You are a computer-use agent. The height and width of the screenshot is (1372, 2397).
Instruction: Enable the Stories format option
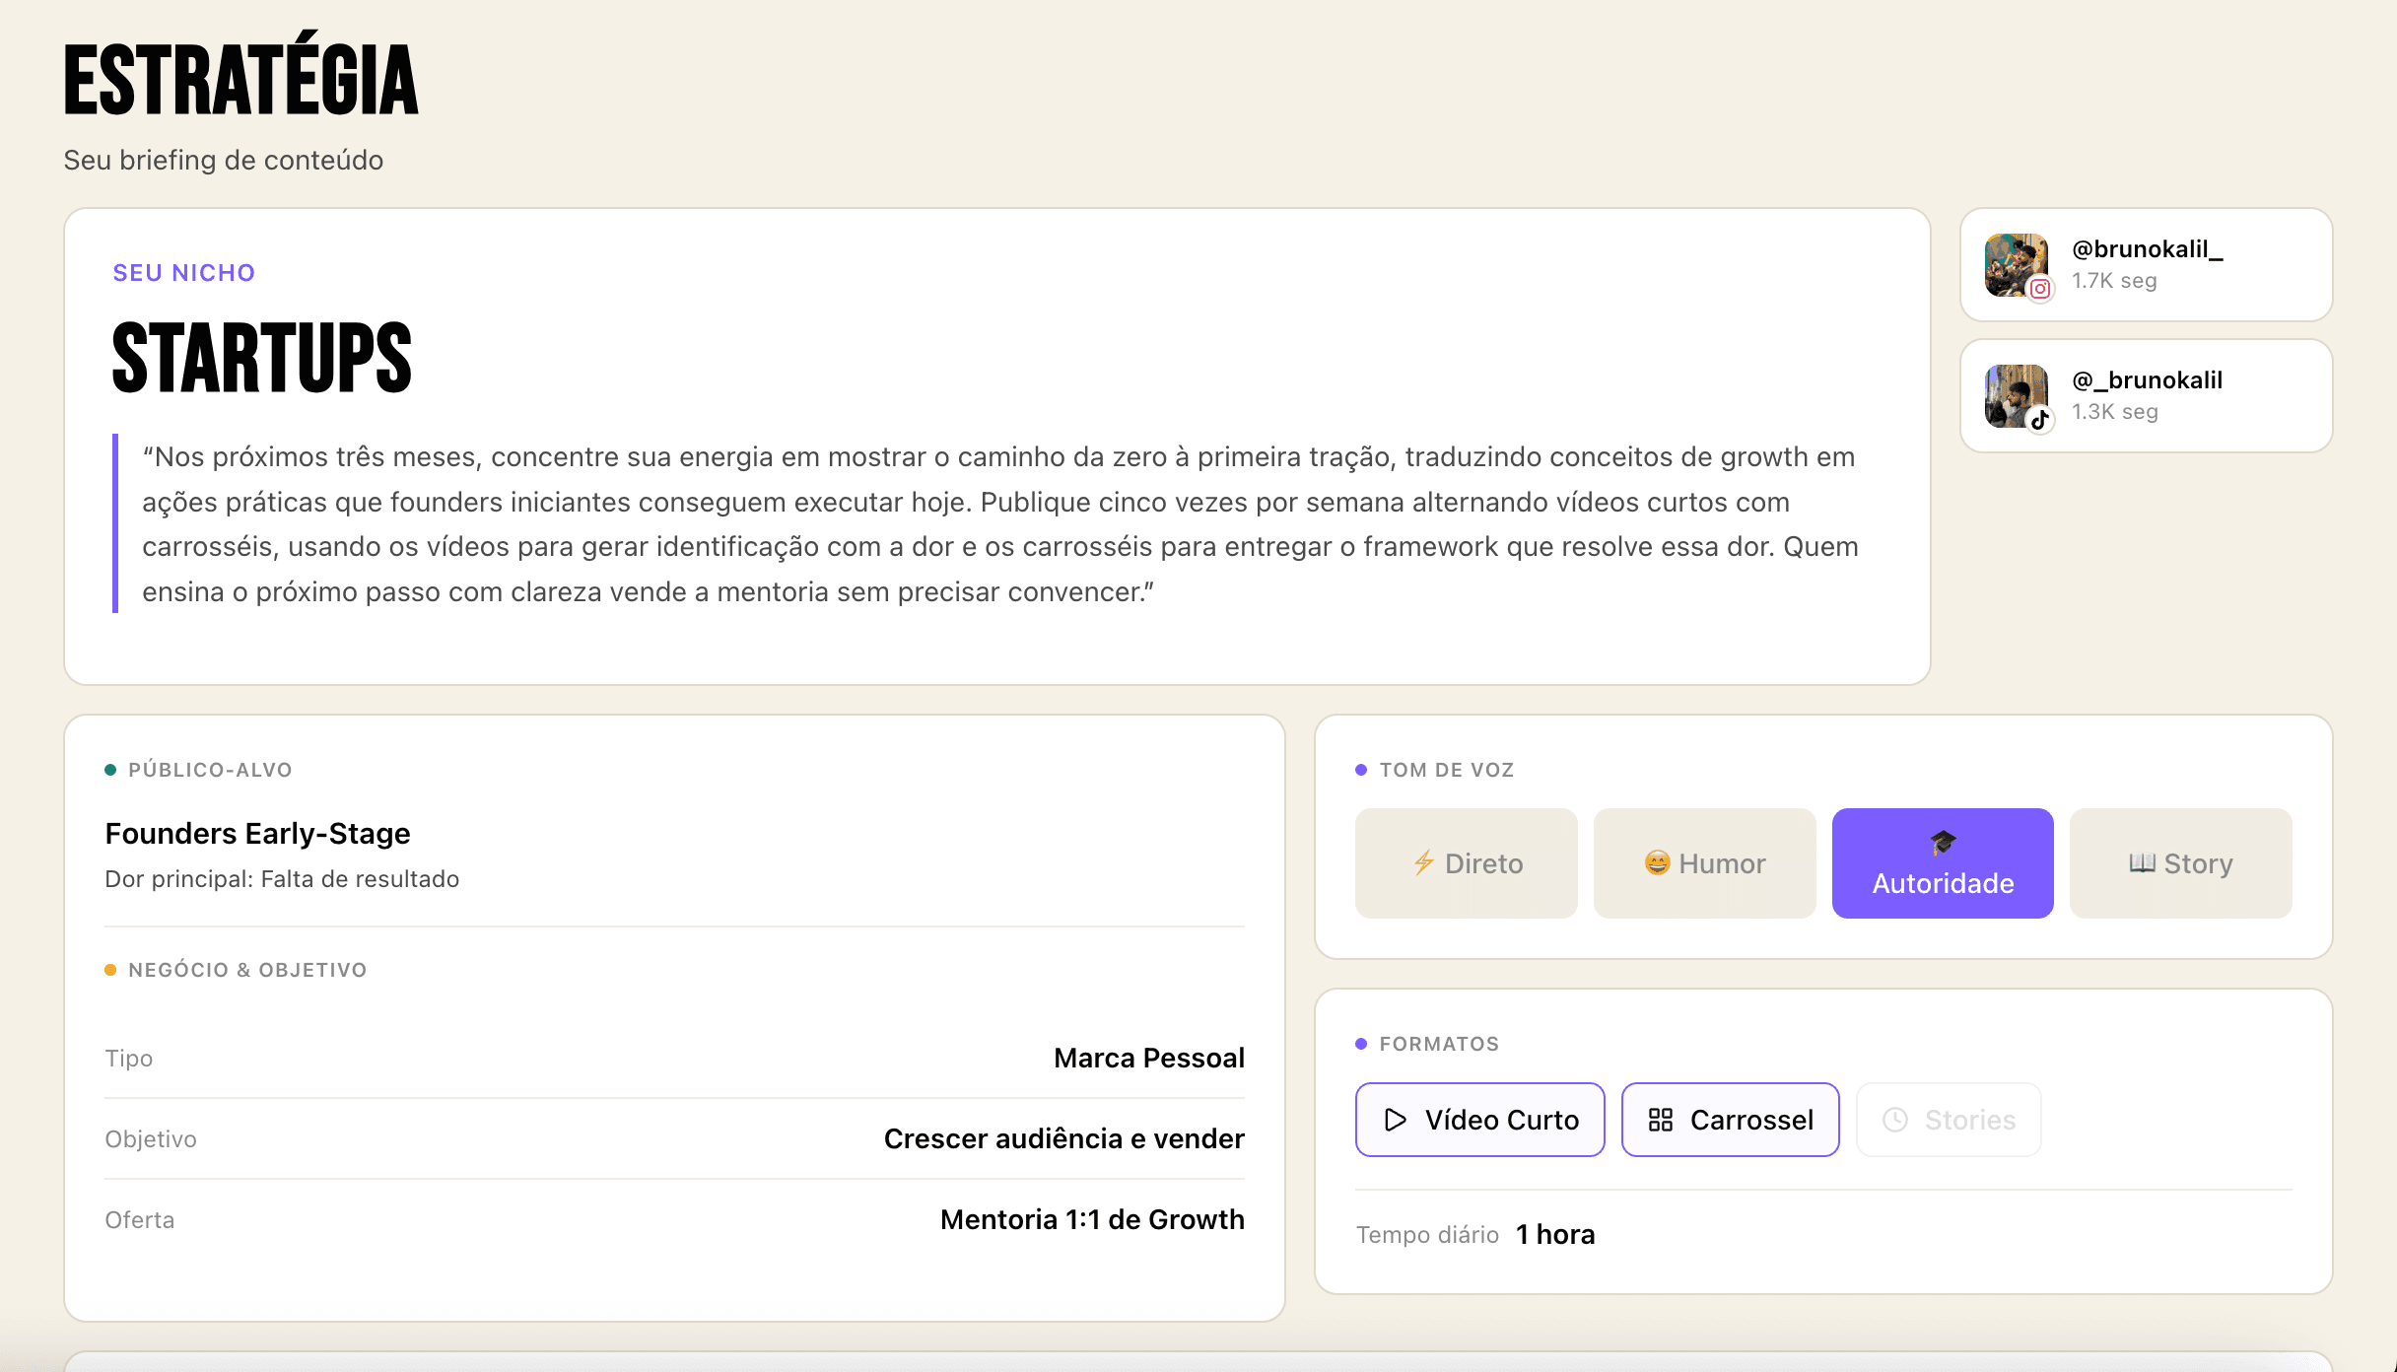(1948, 1120)
